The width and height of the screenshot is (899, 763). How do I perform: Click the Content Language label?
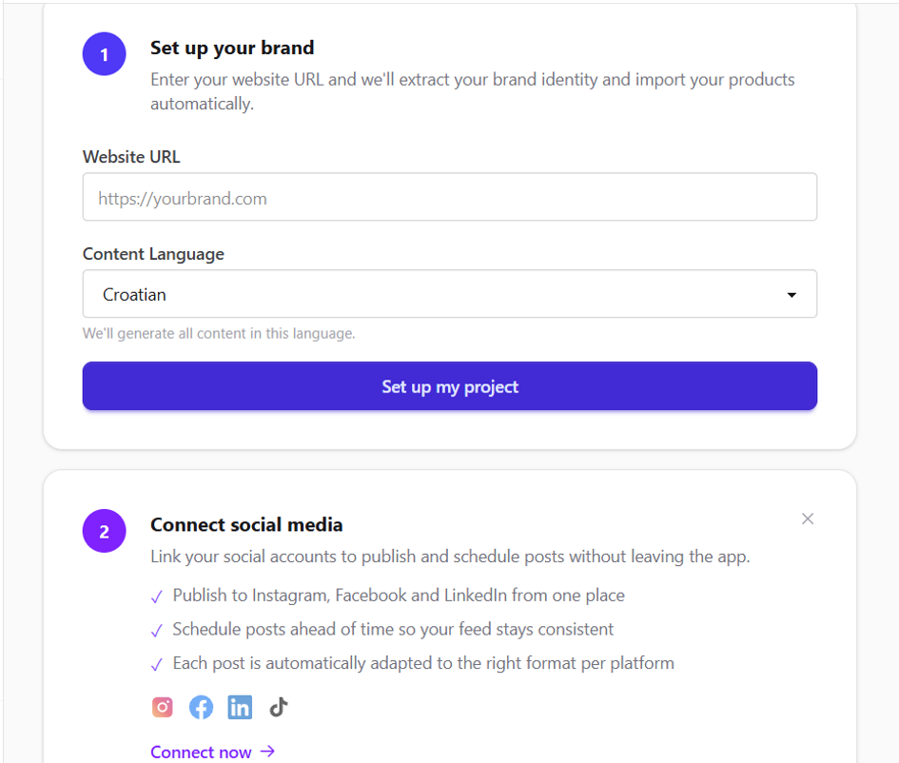coord(154,254)
